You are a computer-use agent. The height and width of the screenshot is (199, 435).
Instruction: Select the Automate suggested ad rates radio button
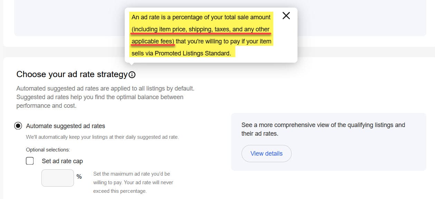point(18,126)
